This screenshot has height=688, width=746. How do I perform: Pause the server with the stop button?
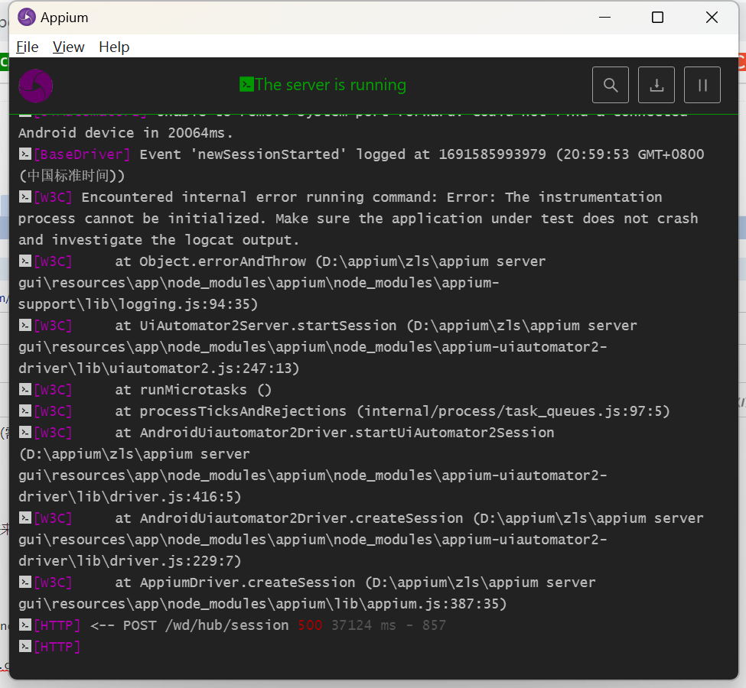point(702,85)
